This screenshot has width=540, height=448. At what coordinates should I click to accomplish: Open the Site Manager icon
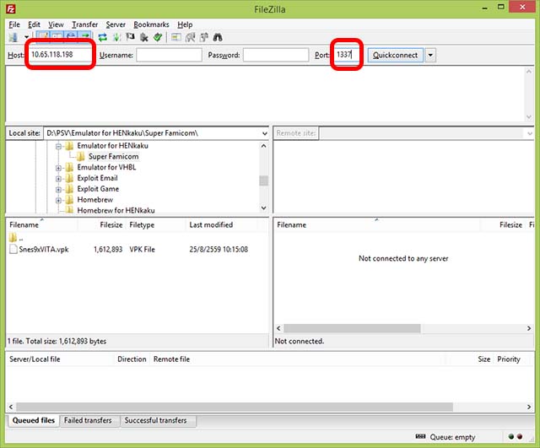[13, 37]
